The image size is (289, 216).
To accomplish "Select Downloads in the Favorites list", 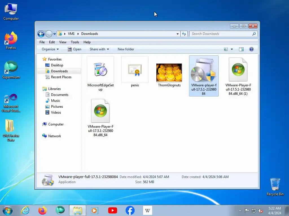I will pos(59,71).
